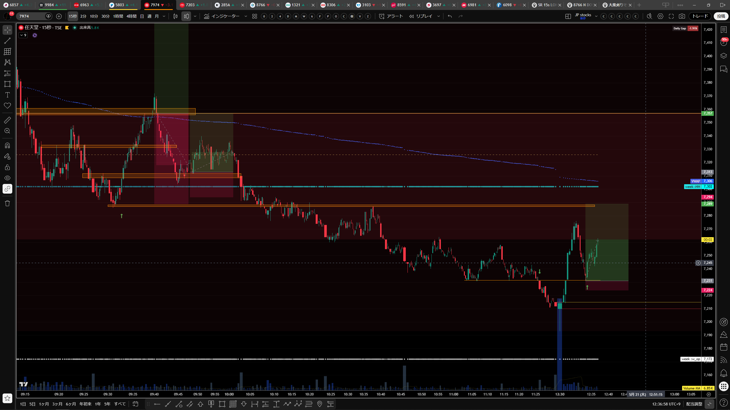This screenshot has width=730, height=410.
Task: Toggle stay in drawing mode
Action: [x=7, y=156]
